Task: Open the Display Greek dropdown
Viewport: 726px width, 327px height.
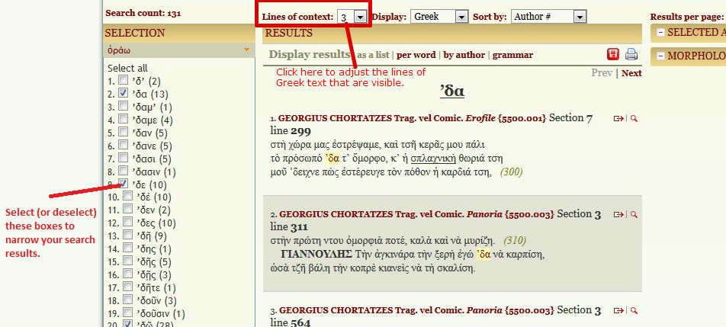Action: coord(439,17)
